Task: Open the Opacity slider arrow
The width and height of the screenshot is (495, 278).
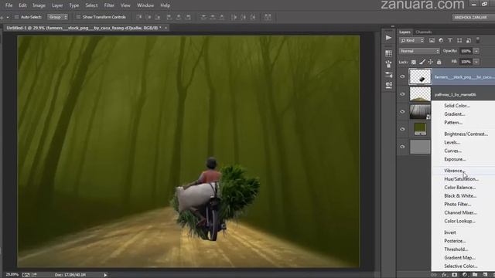Action: [476, 51]
